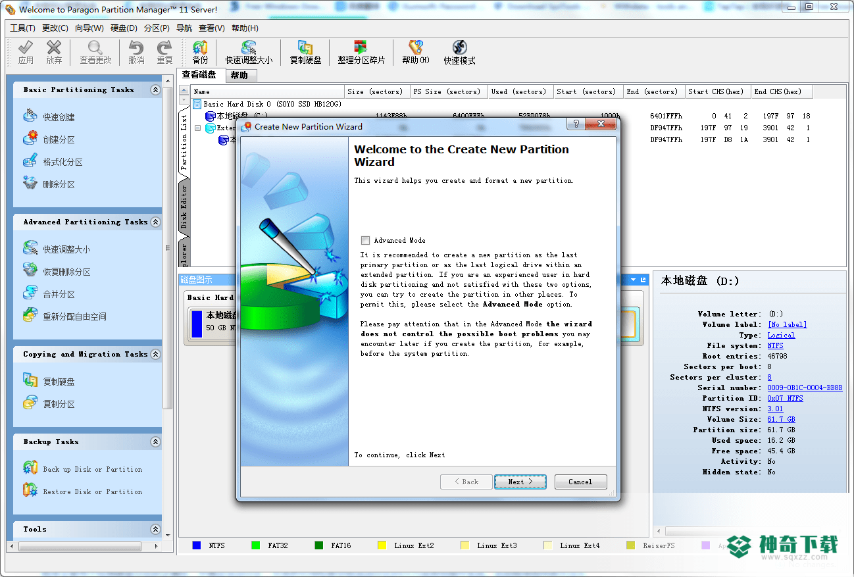The width and height of the screenshot is (854, 577).
Task: Click the blue NTFS legend color swatch
Action: coord(196,545)
